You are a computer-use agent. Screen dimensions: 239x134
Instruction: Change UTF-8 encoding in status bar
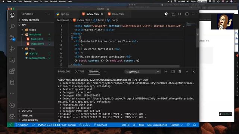125,125
